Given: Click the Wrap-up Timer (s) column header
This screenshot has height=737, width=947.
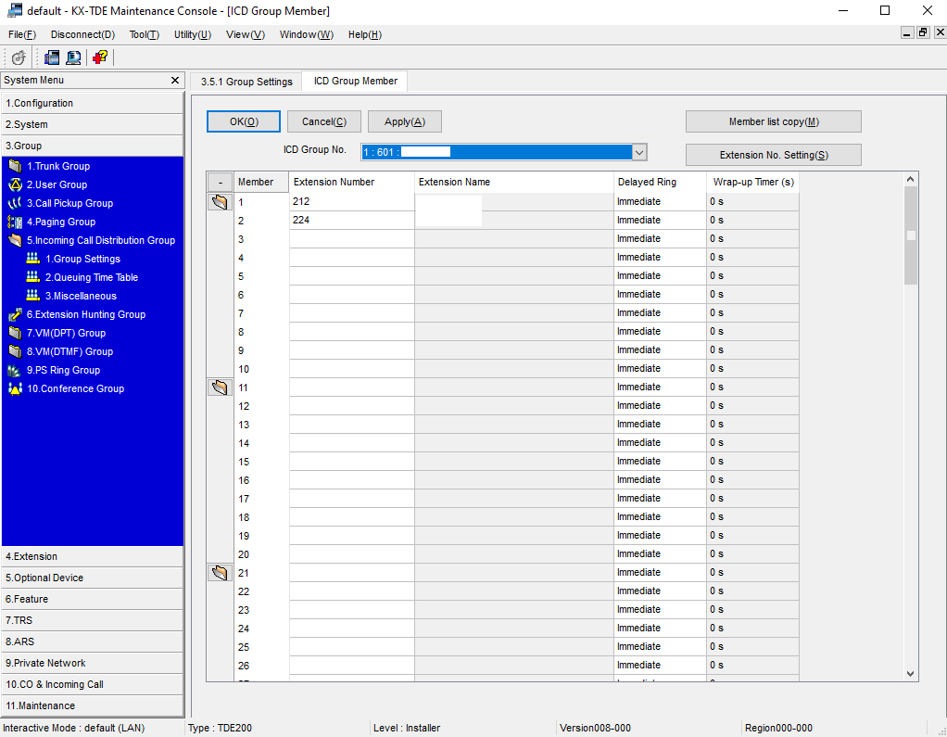Looking at the screenshot, I should (x=752, y=183).
